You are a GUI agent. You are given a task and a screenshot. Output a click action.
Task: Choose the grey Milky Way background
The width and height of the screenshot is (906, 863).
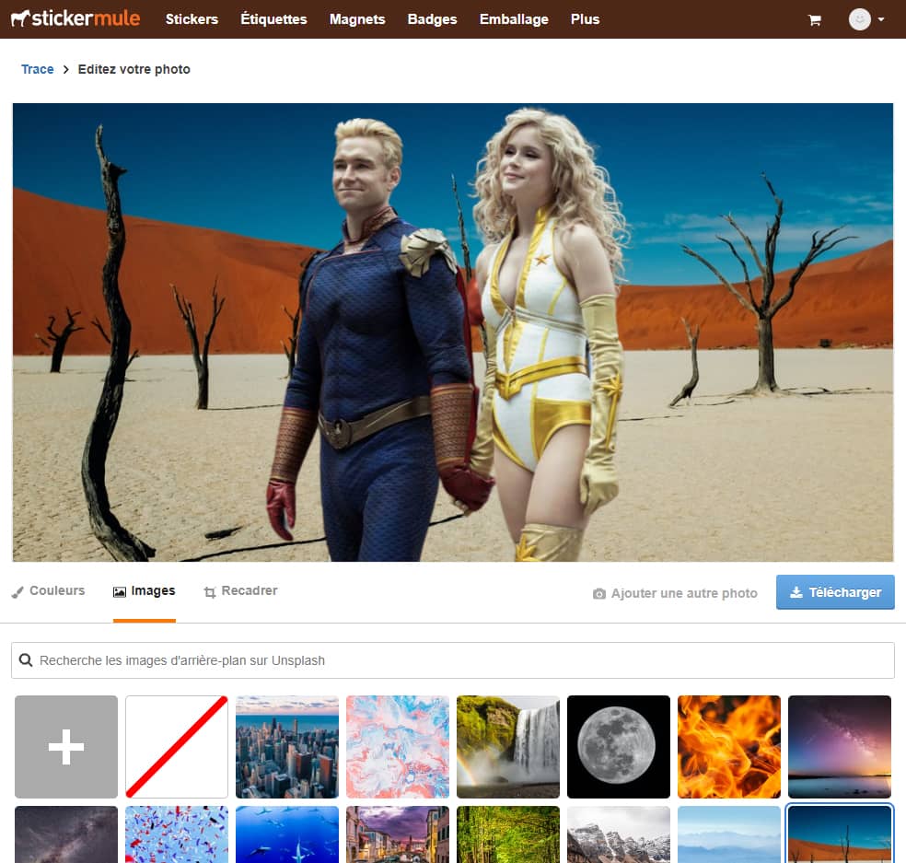(66, 834)
